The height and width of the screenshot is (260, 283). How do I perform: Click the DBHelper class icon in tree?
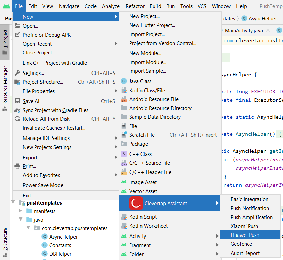pyautogui.click(x=45, y=254)
